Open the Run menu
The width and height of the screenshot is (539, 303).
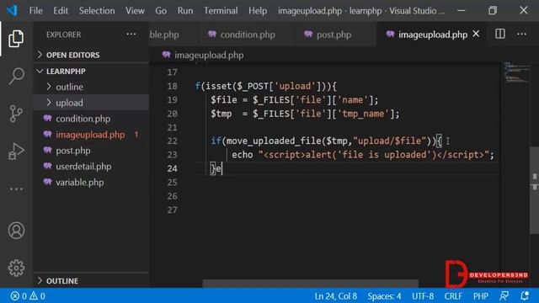185,11
